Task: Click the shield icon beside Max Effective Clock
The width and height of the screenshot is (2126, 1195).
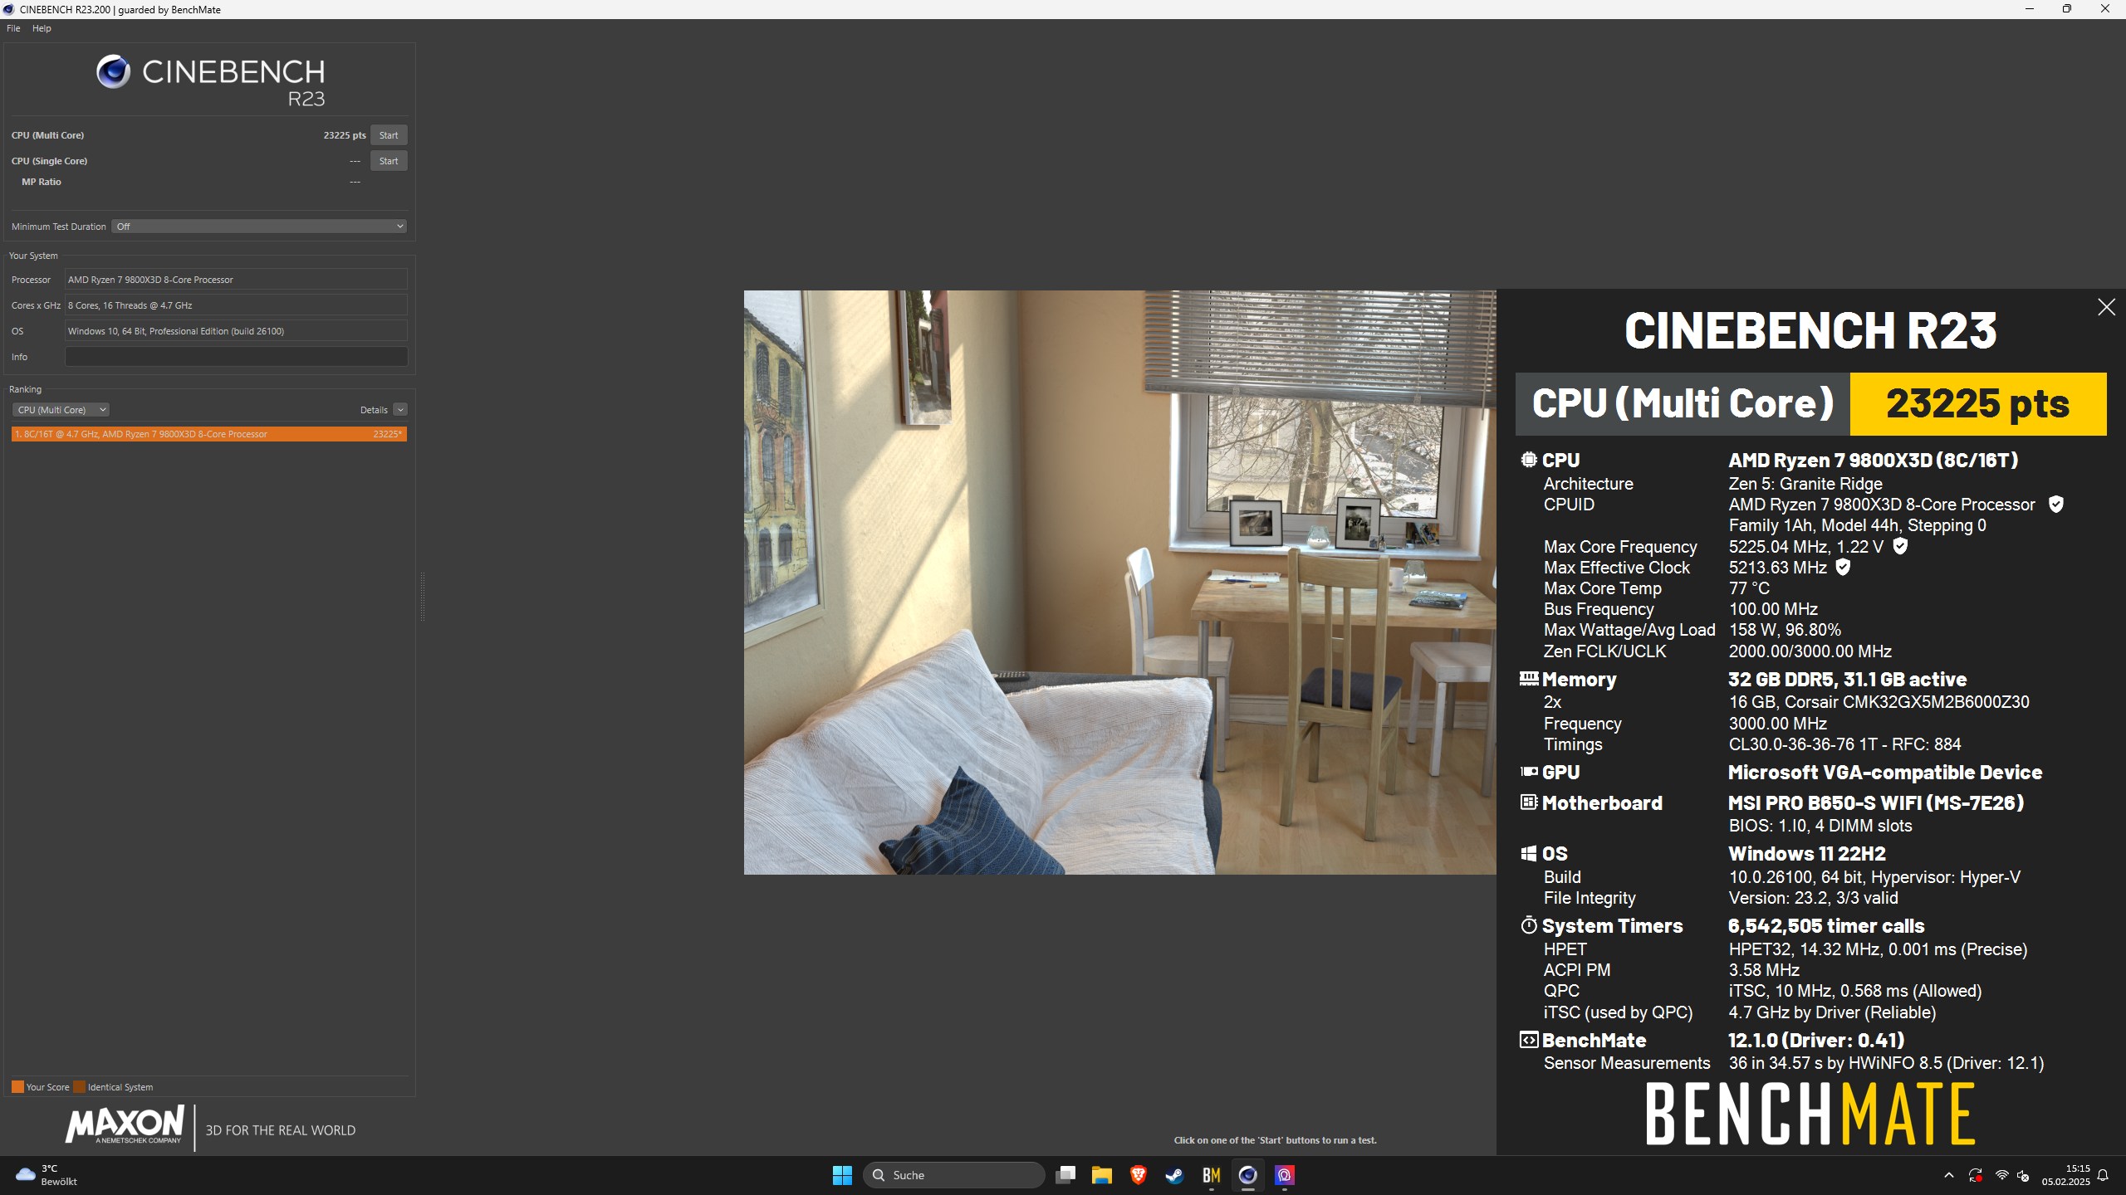Action: [x=1843, y=568]
